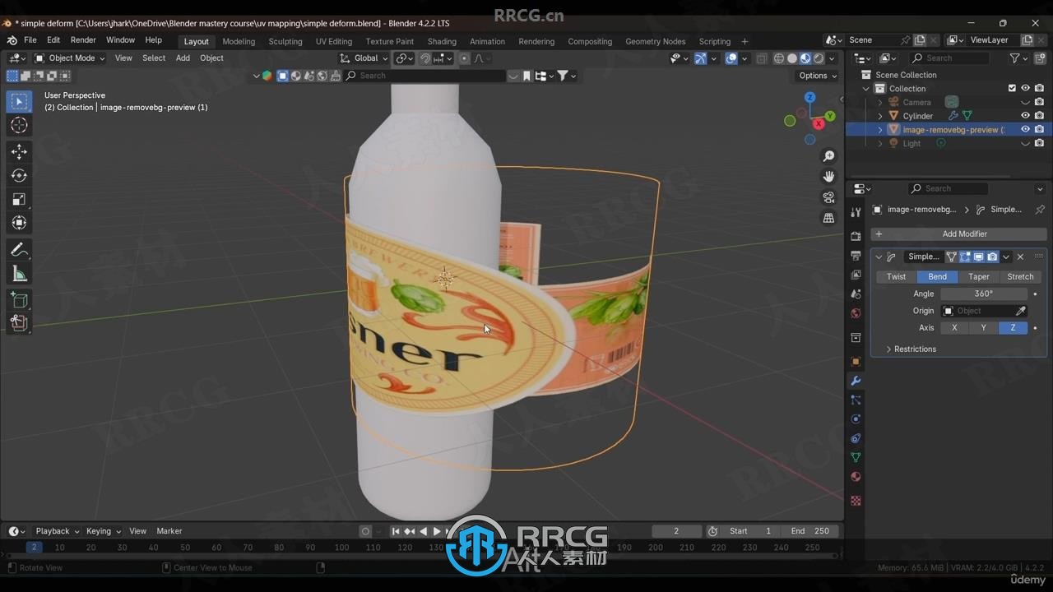Image resolution: width=1053 pixels, height=592 pixels.
Task: Uncheck the Collection exclude checkbox
Action: click(1012, 89)
